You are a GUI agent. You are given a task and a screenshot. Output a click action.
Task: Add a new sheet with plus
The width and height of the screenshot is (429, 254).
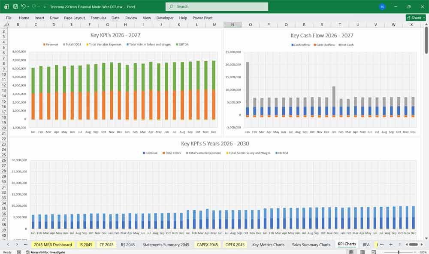(391, 245)
